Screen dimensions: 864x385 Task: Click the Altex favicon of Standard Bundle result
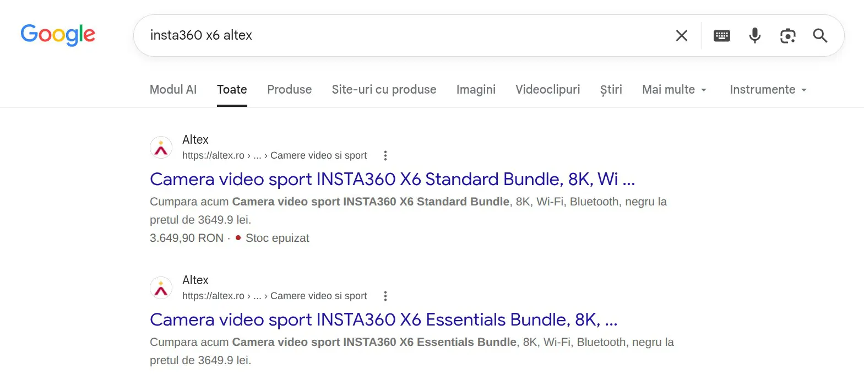[161, 148]
